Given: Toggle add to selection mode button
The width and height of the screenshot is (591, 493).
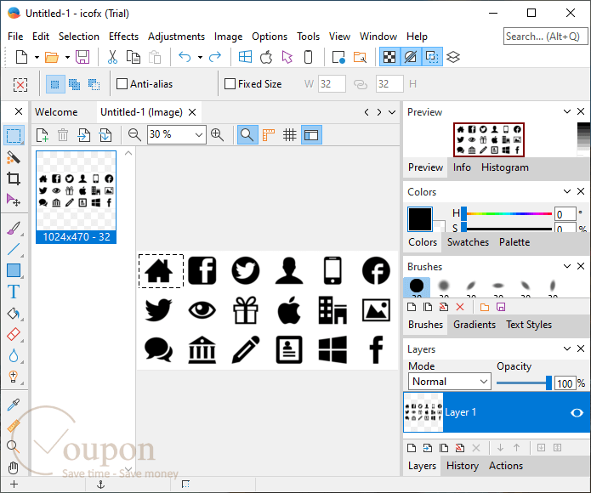Looking at the screenshot, I should tap(74, 84).
